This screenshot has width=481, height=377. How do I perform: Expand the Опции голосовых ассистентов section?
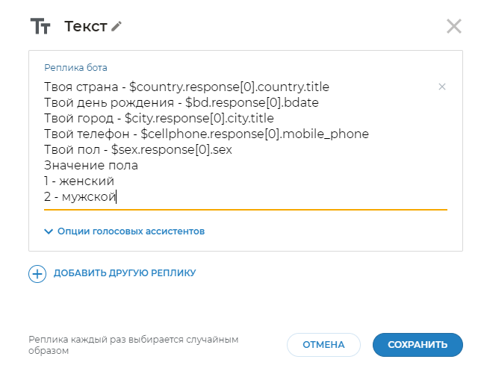(x=124, y=231)
